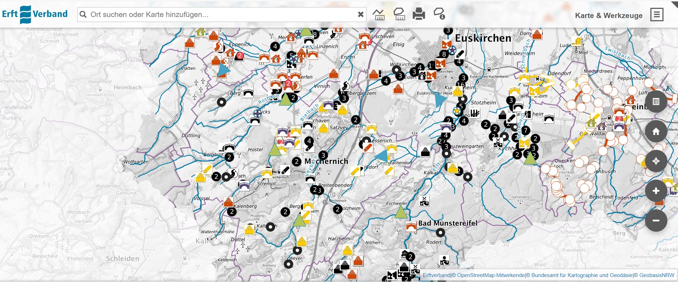Select the blue triangle marker near Wachendorf

(382, 156)
